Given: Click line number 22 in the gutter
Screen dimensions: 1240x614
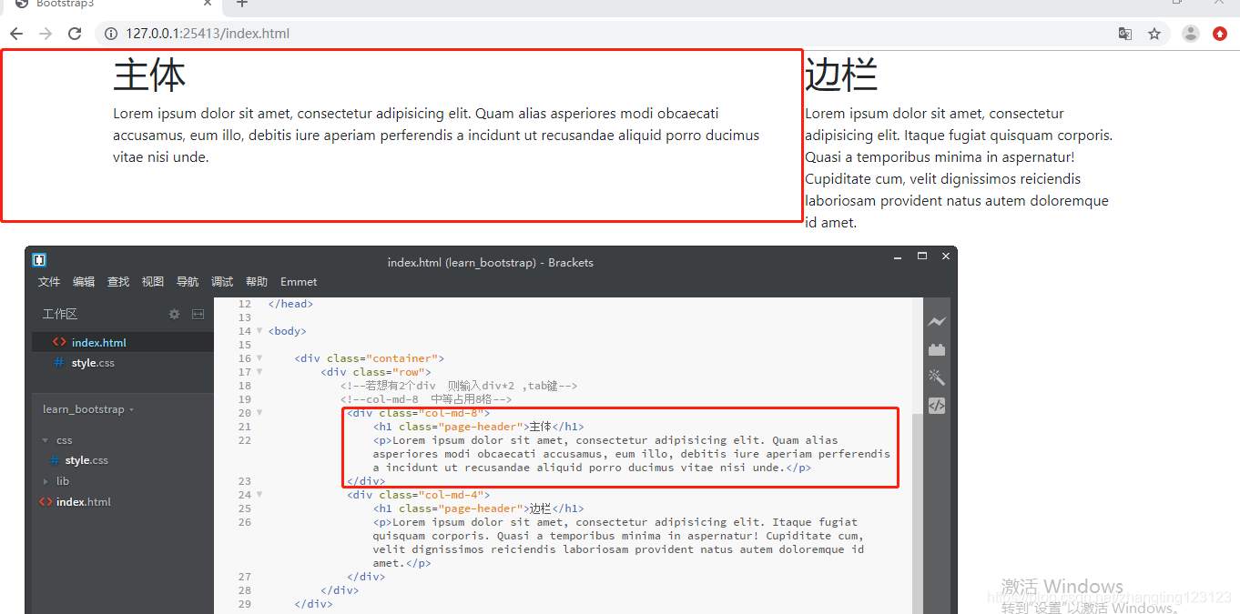Looking at the screenshot, I should coord(244,440).
